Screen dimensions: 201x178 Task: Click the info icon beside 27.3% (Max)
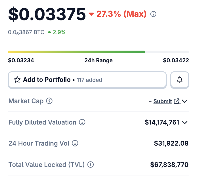[153, 14]
